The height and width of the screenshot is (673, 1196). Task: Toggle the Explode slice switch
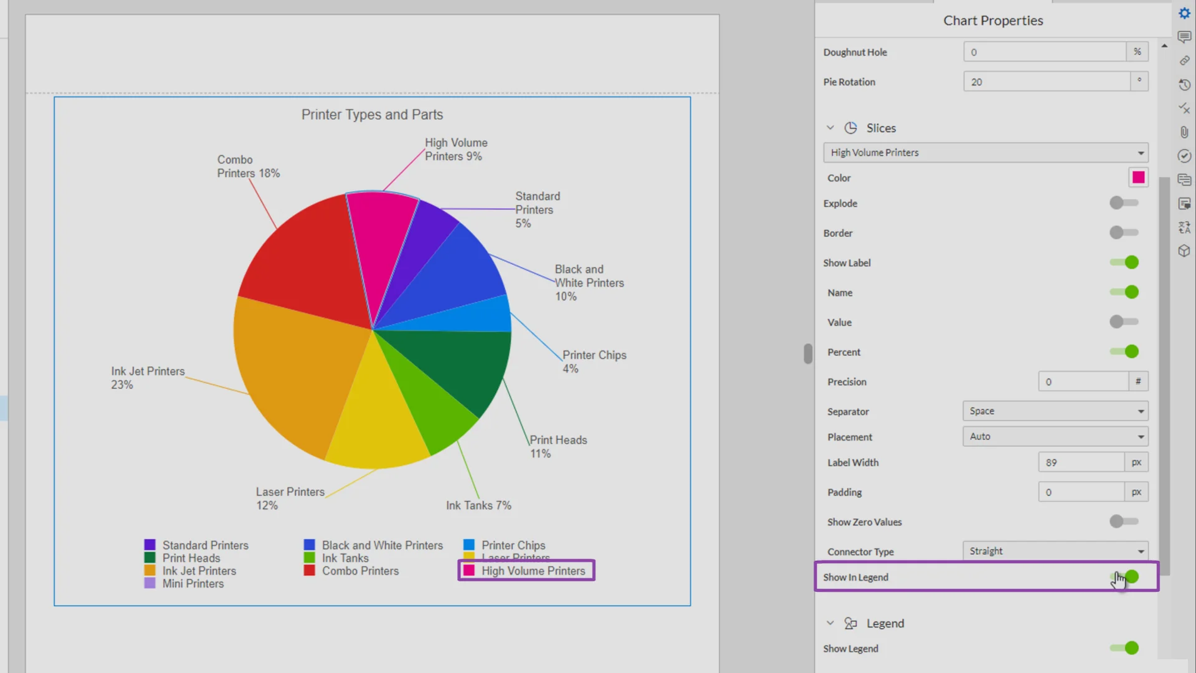[1124, 203]
